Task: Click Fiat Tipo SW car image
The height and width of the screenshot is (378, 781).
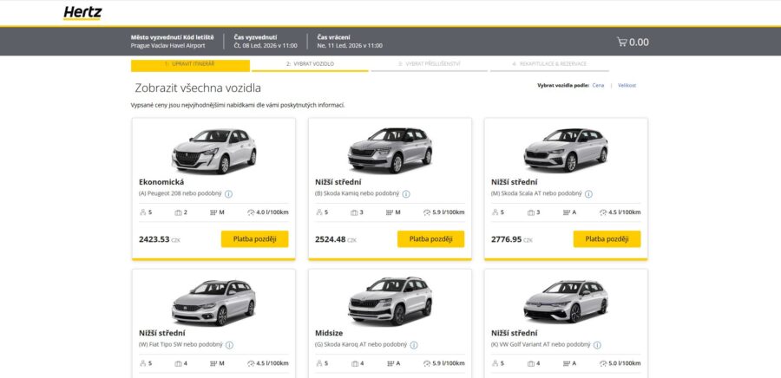Action: coord(213,303)
